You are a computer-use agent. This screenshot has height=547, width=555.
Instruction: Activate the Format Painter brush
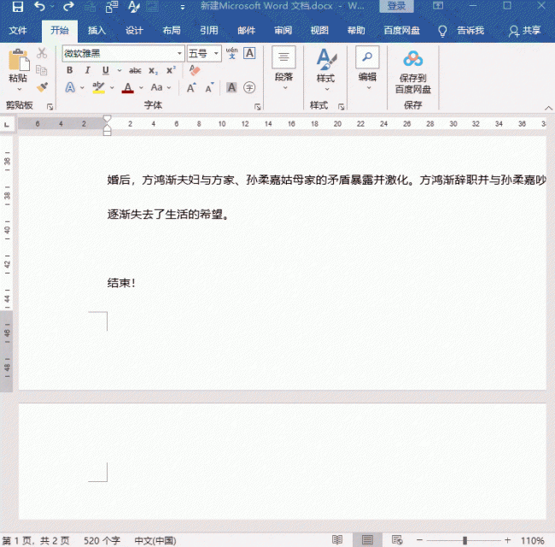click(42, 87)
